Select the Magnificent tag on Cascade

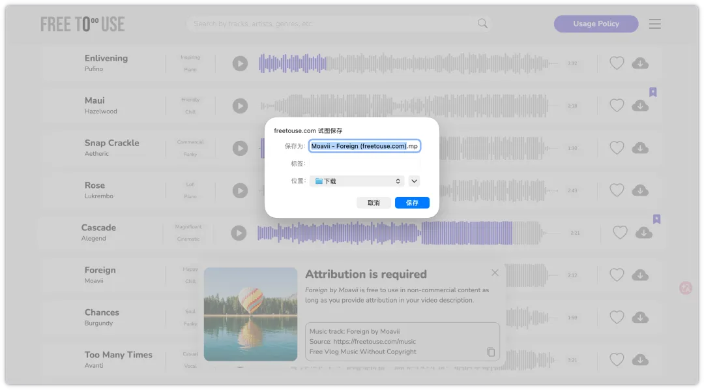tap(188, 227)
